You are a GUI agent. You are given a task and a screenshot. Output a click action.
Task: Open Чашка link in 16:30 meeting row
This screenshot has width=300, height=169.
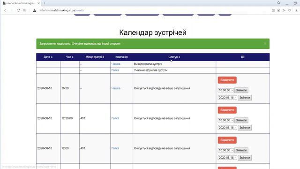(x=116, y=88)
